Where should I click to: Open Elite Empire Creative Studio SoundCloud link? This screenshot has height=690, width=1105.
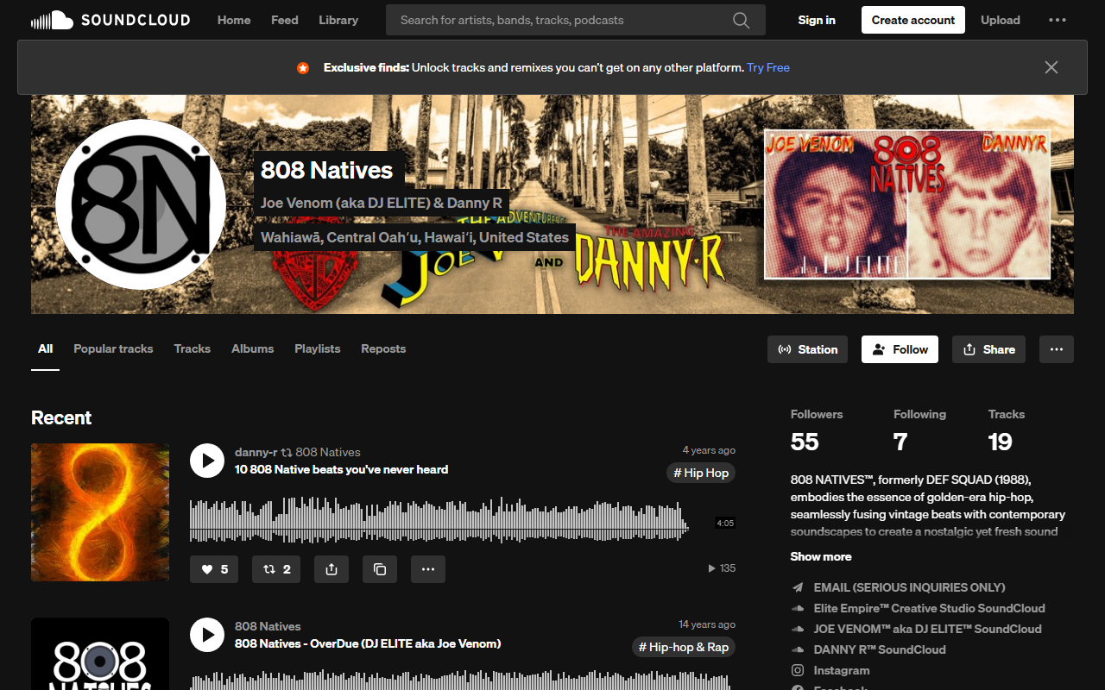click(x=929, y=608)
